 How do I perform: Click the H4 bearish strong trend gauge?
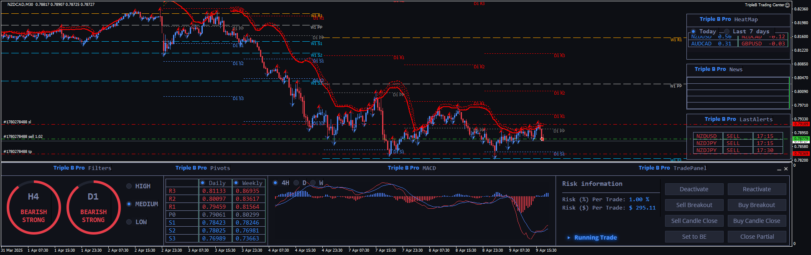(33, 207)
